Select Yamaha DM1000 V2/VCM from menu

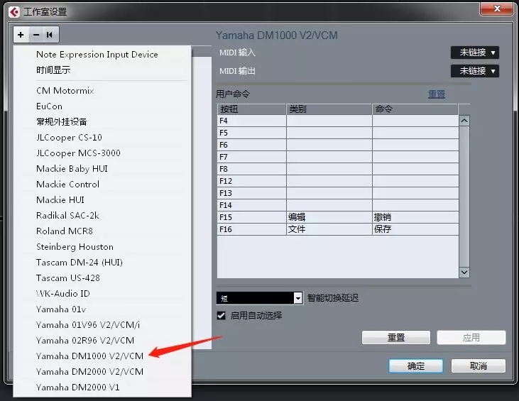point(89,356)
